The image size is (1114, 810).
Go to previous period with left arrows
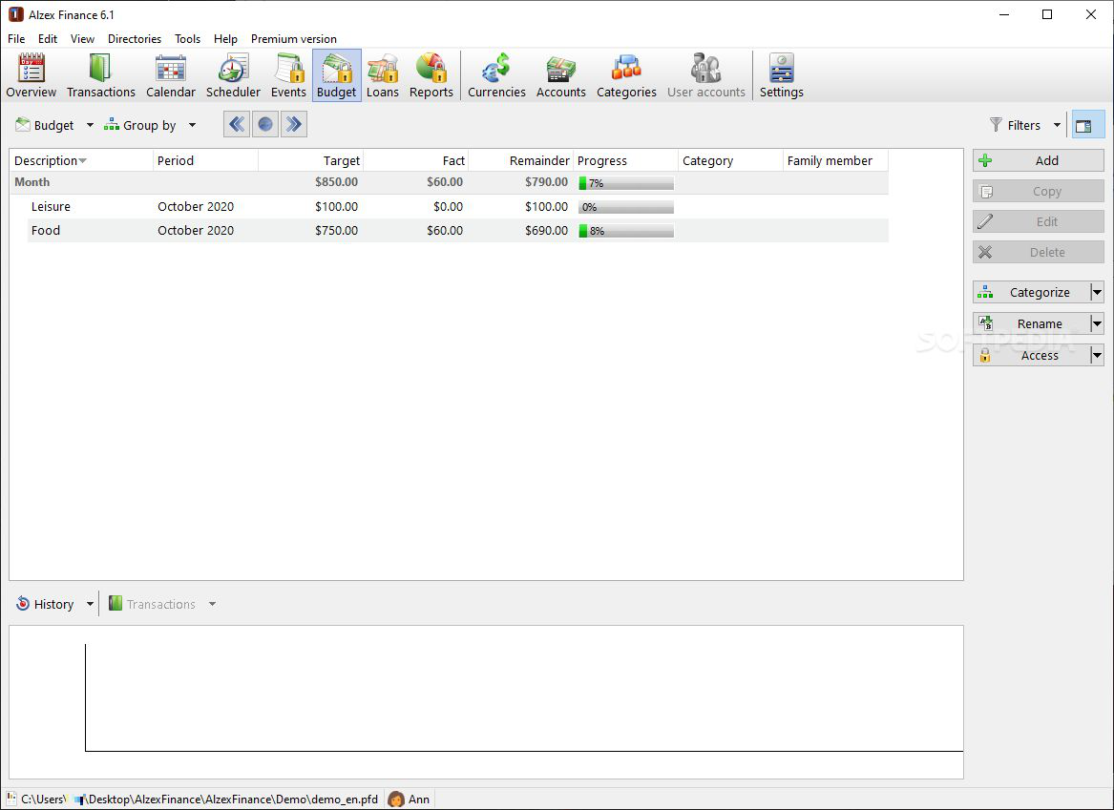tap(237, 125)
